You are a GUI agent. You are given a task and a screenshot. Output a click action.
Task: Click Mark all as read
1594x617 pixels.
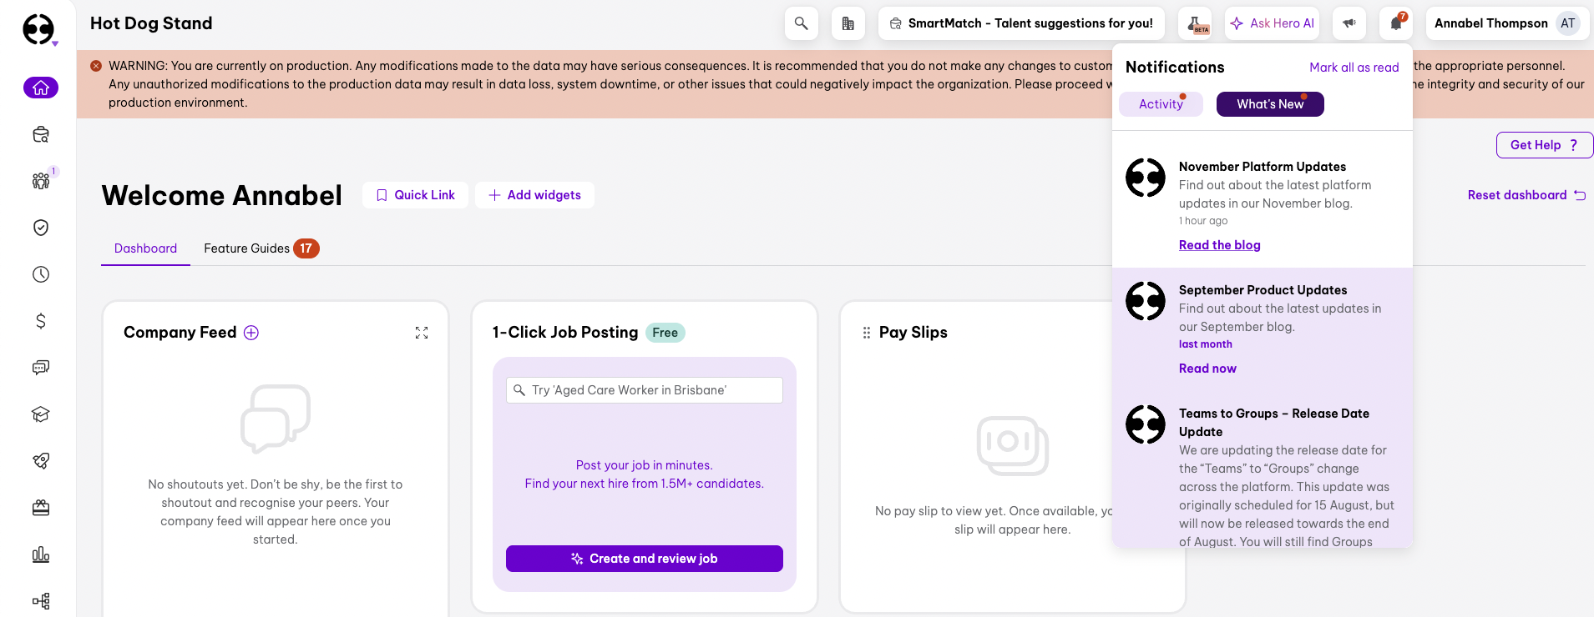tap(1354, 68)
